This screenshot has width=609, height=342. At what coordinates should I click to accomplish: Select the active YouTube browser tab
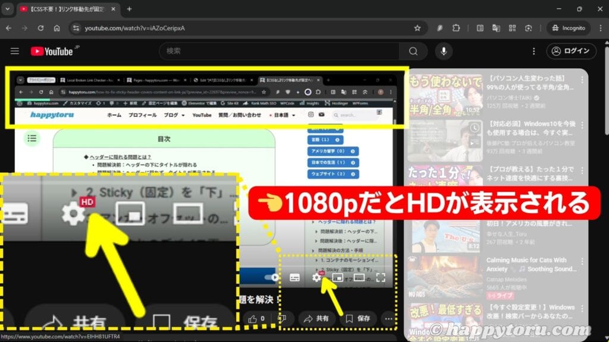68,9
